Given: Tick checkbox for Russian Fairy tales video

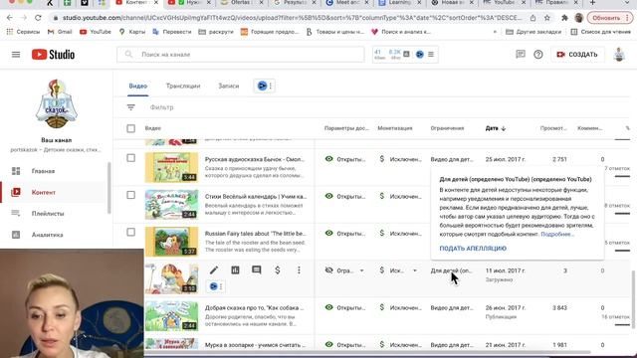Looking at the screenshot, I should tap(130, 232).
